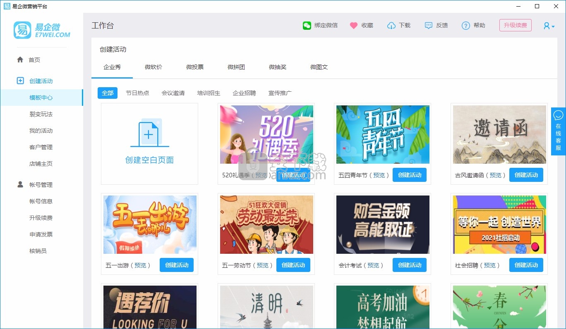The image size is (566, 329).
Task: Click the 2021社招启动 template thumbnail
Action: click(499, 224)
